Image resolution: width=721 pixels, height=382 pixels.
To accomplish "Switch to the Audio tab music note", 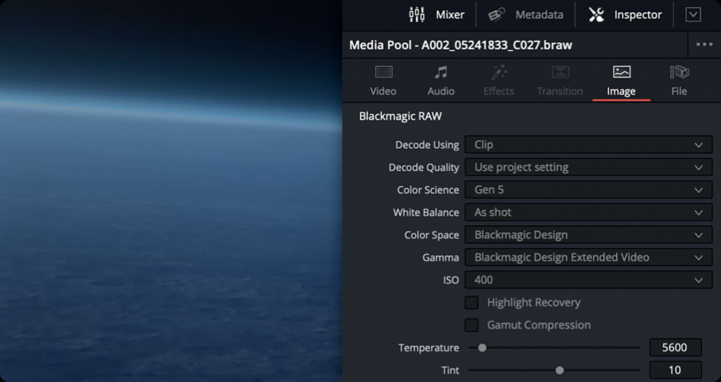I will tap(441, 73).
